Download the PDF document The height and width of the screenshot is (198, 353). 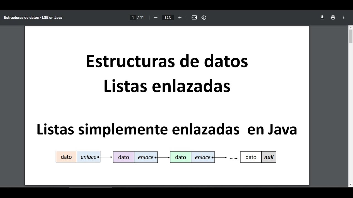[x=322, y=17]
